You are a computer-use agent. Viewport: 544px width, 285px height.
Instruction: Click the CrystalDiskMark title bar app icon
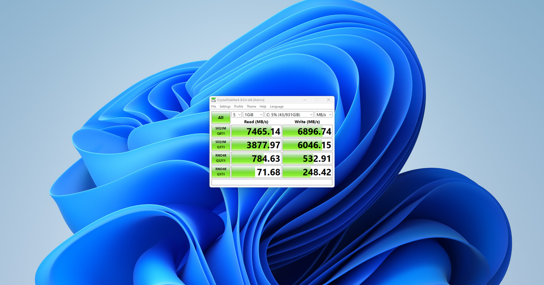214,100
